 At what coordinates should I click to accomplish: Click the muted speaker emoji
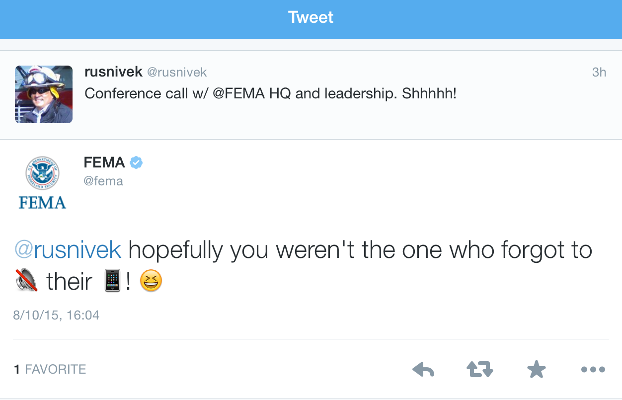(26, 282)
